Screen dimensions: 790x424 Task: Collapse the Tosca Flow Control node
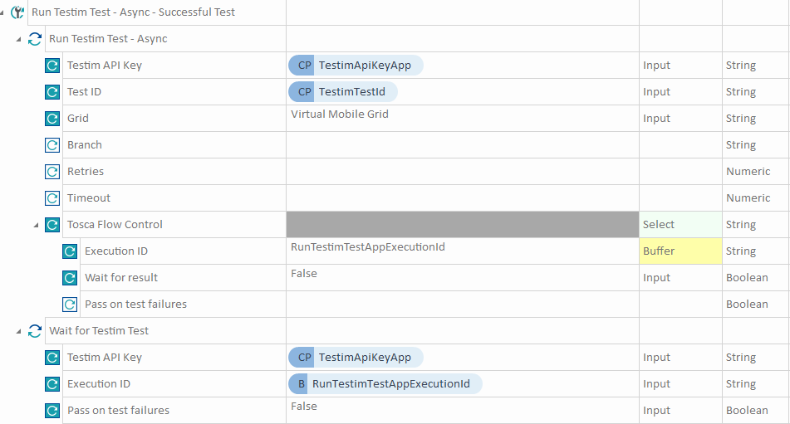(36, 225)
